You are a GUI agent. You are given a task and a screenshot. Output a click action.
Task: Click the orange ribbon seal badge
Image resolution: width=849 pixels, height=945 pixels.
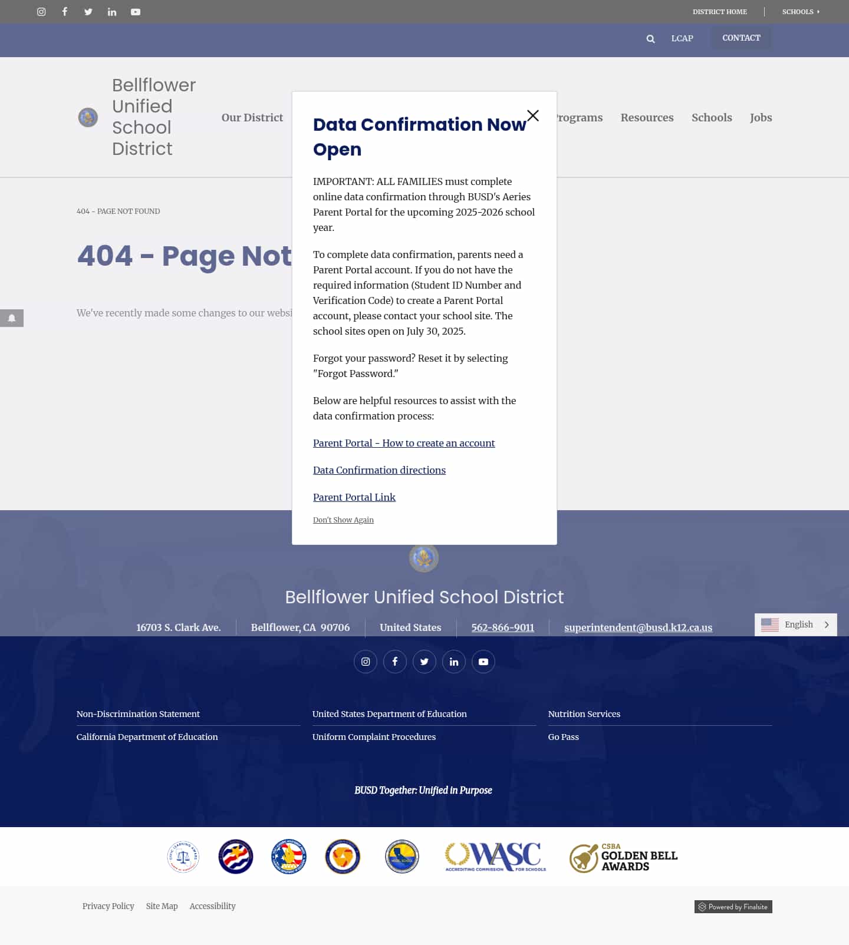point(343,857)
